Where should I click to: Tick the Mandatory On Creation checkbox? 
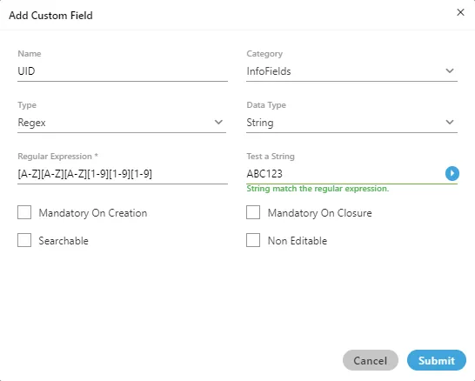(24, 212)
